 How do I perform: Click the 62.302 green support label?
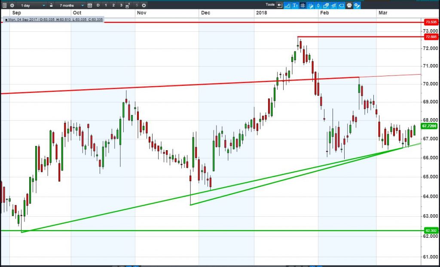point(431,231)
